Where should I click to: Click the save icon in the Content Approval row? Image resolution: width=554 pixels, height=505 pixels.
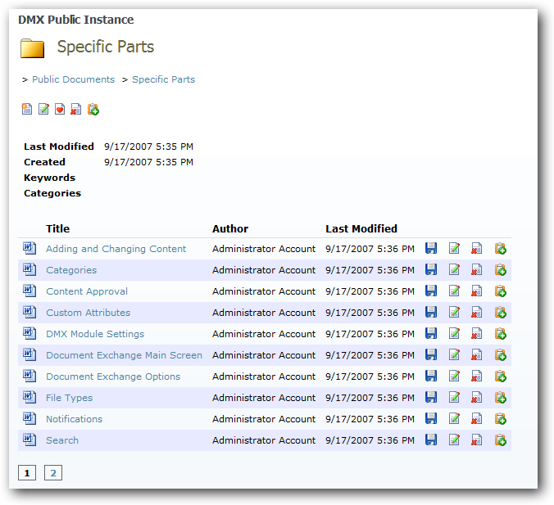click(431, 291)
